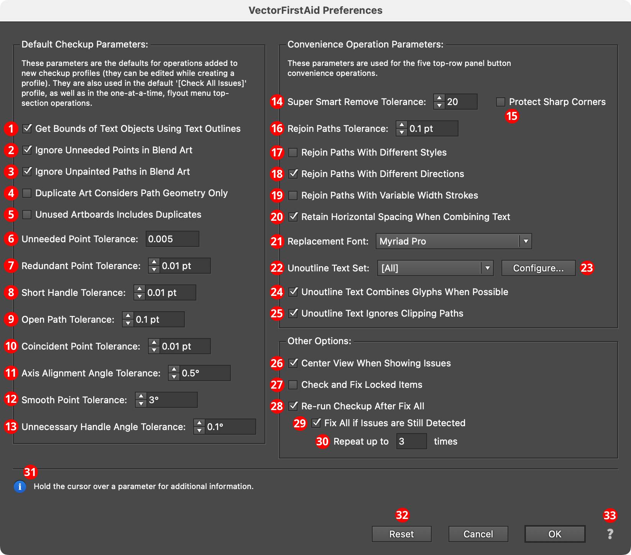Click the Unneeded Point Tolerance input field
Screen dimensions: 631x555
pos(172,239)
